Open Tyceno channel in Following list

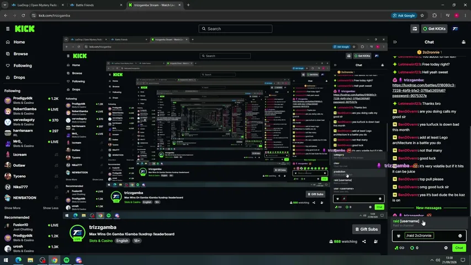(31, 176)
